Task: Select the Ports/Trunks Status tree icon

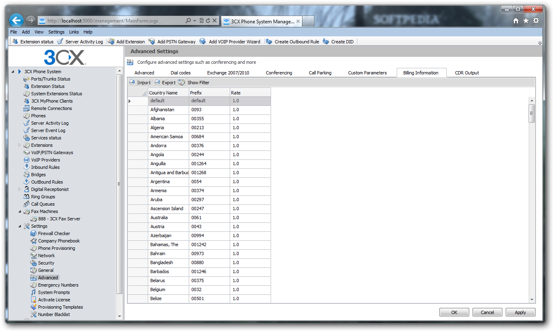Action: tap(27, 79)
